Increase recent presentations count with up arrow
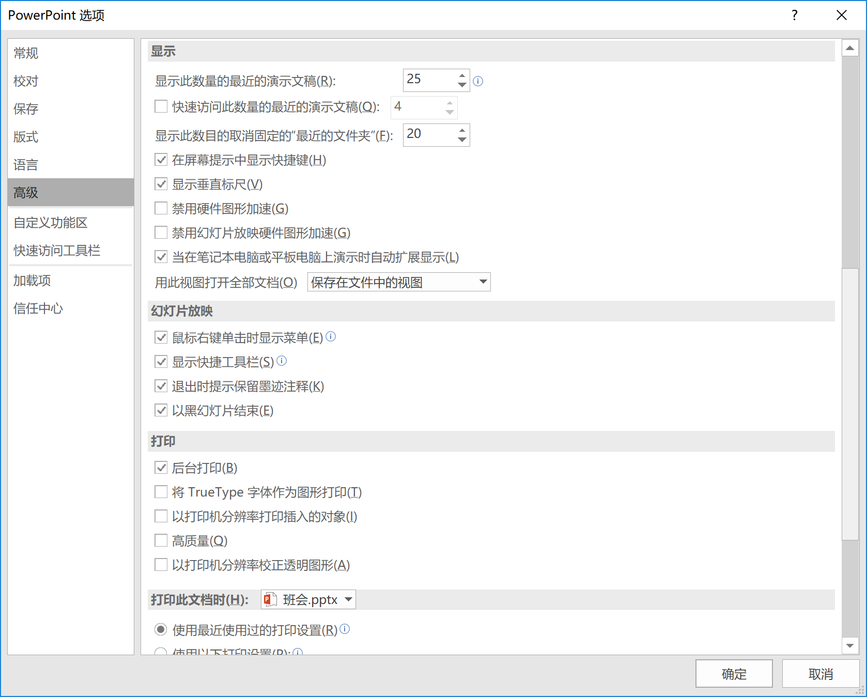The image size is (867, 697). tap(462, 75)
